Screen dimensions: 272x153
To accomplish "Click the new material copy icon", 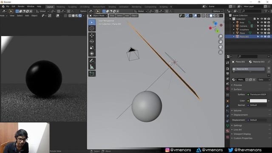I will point(250,79).
